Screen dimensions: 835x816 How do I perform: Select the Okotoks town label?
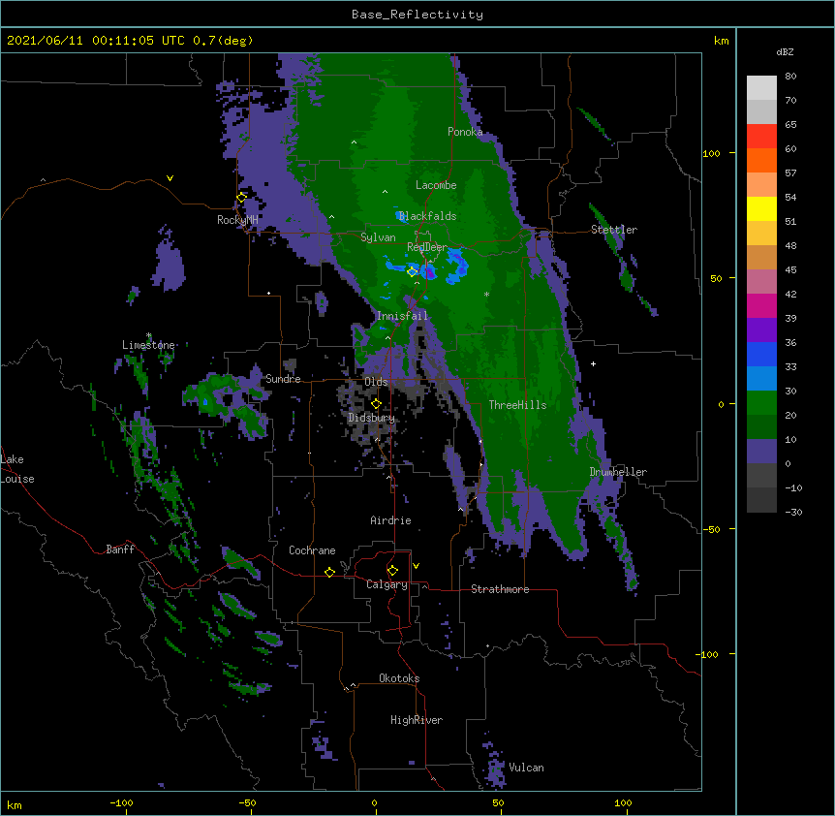point(399,678)
